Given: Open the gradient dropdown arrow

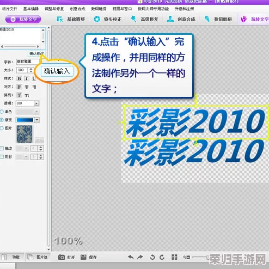Looking at the screenshot, I should pyautogui.click(x=37, y=120).
